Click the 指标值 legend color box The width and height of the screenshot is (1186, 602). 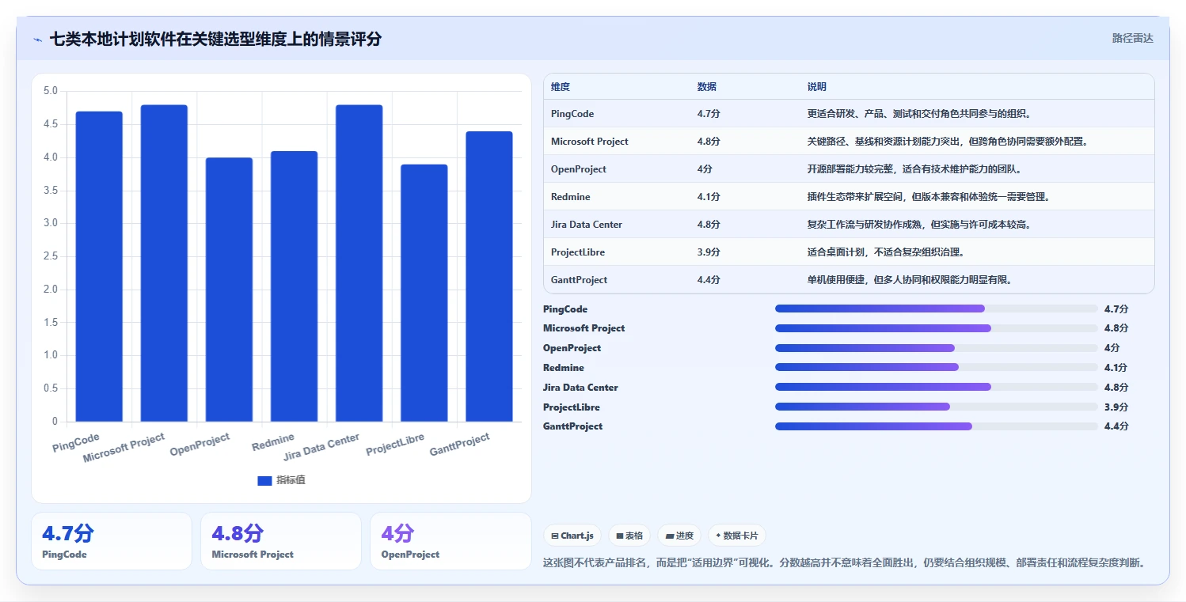click(x=264, y=480)
